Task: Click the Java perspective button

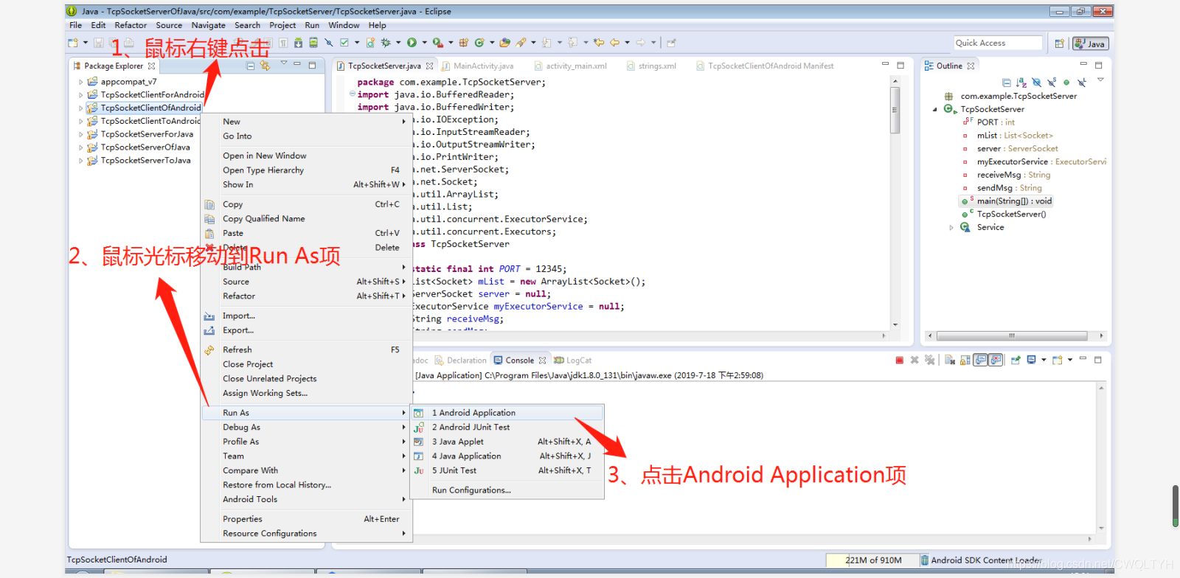Action: click(x=1091, y=43)
